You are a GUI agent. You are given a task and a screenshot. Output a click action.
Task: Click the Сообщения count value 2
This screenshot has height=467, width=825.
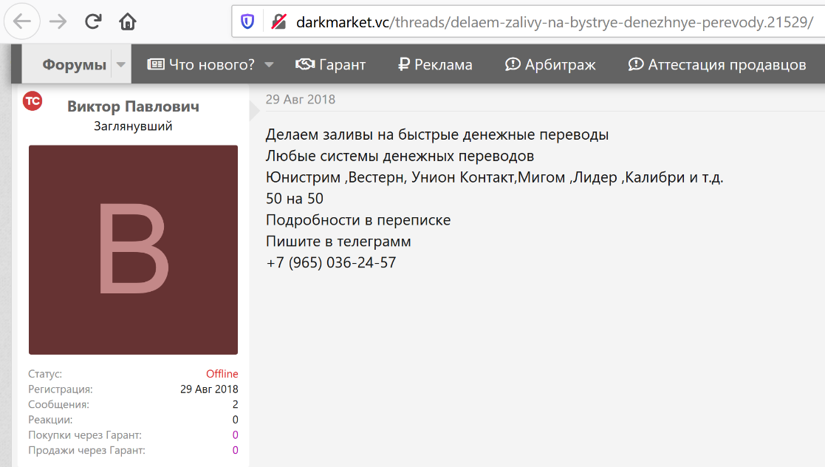pyautogui.click(x=235, y=404)
